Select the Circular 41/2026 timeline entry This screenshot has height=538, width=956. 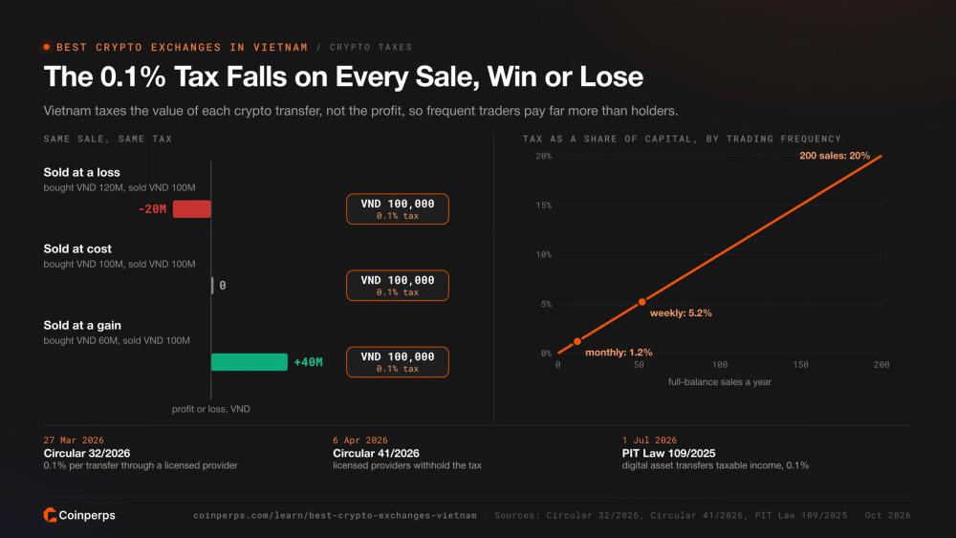tap(407, 453)
